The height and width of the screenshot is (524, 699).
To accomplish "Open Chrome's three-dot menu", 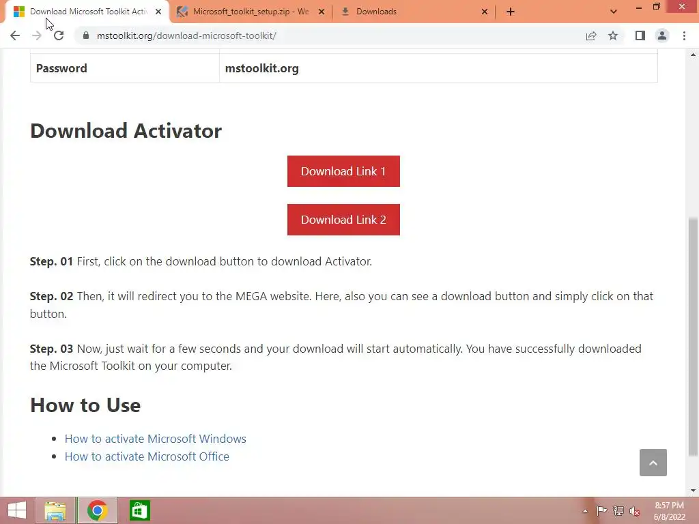I will (x=684, y=35).
